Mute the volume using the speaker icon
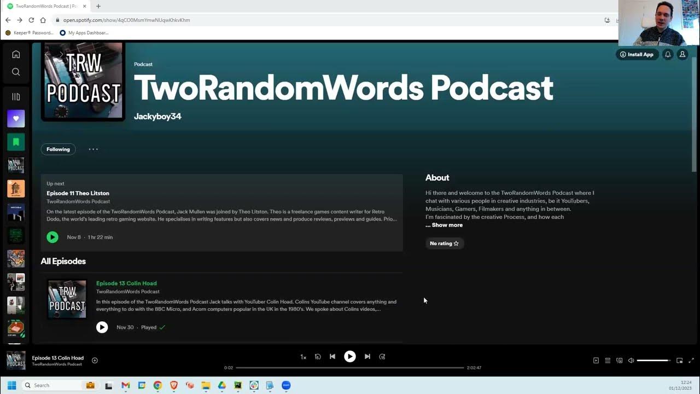 coord(631,360)
